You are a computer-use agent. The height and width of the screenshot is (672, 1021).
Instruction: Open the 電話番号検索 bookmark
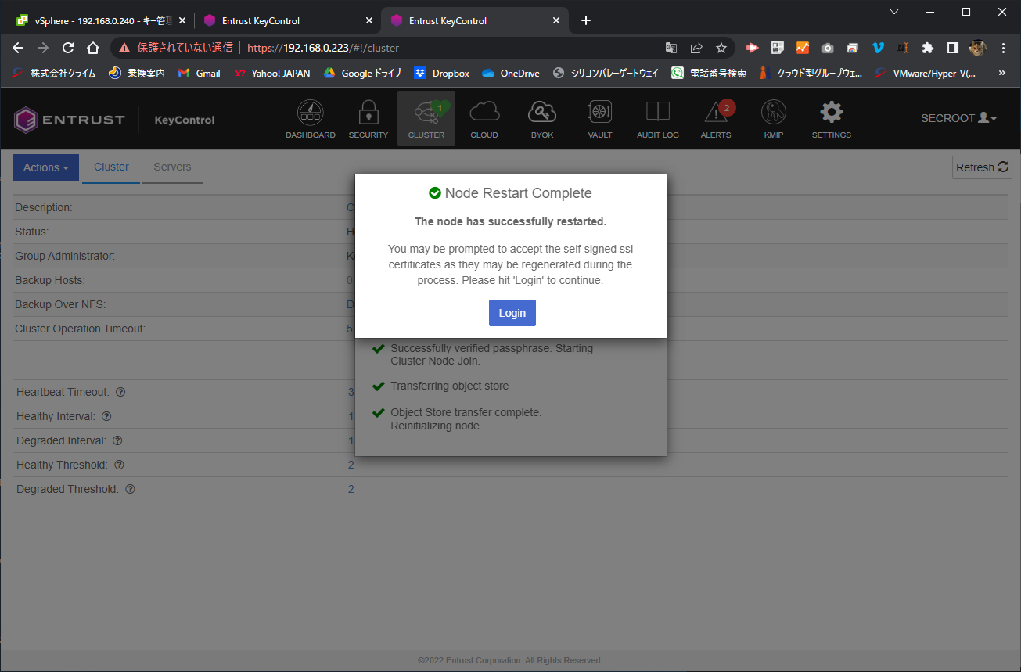tap(709, 73)
